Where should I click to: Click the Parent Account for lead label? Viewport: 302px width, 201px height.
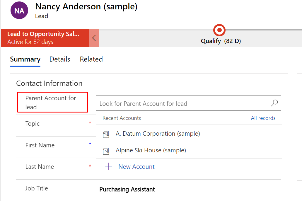pyautogui.click(x=51, y=102)
